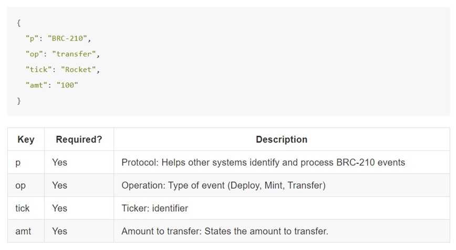Click "Yes" in the amt row
This screenshot has height=250, width=456.
[x=59, y=231]
